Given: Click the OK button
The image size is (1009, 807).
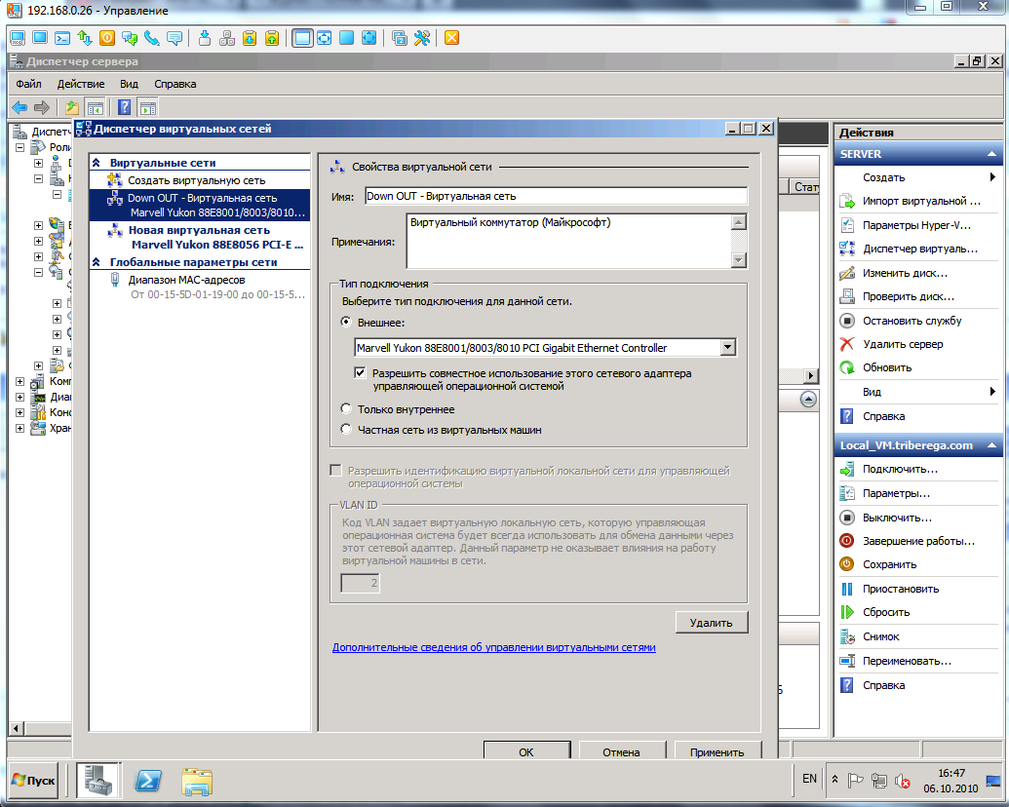Looking at the screenshot, I should point(526,751).
